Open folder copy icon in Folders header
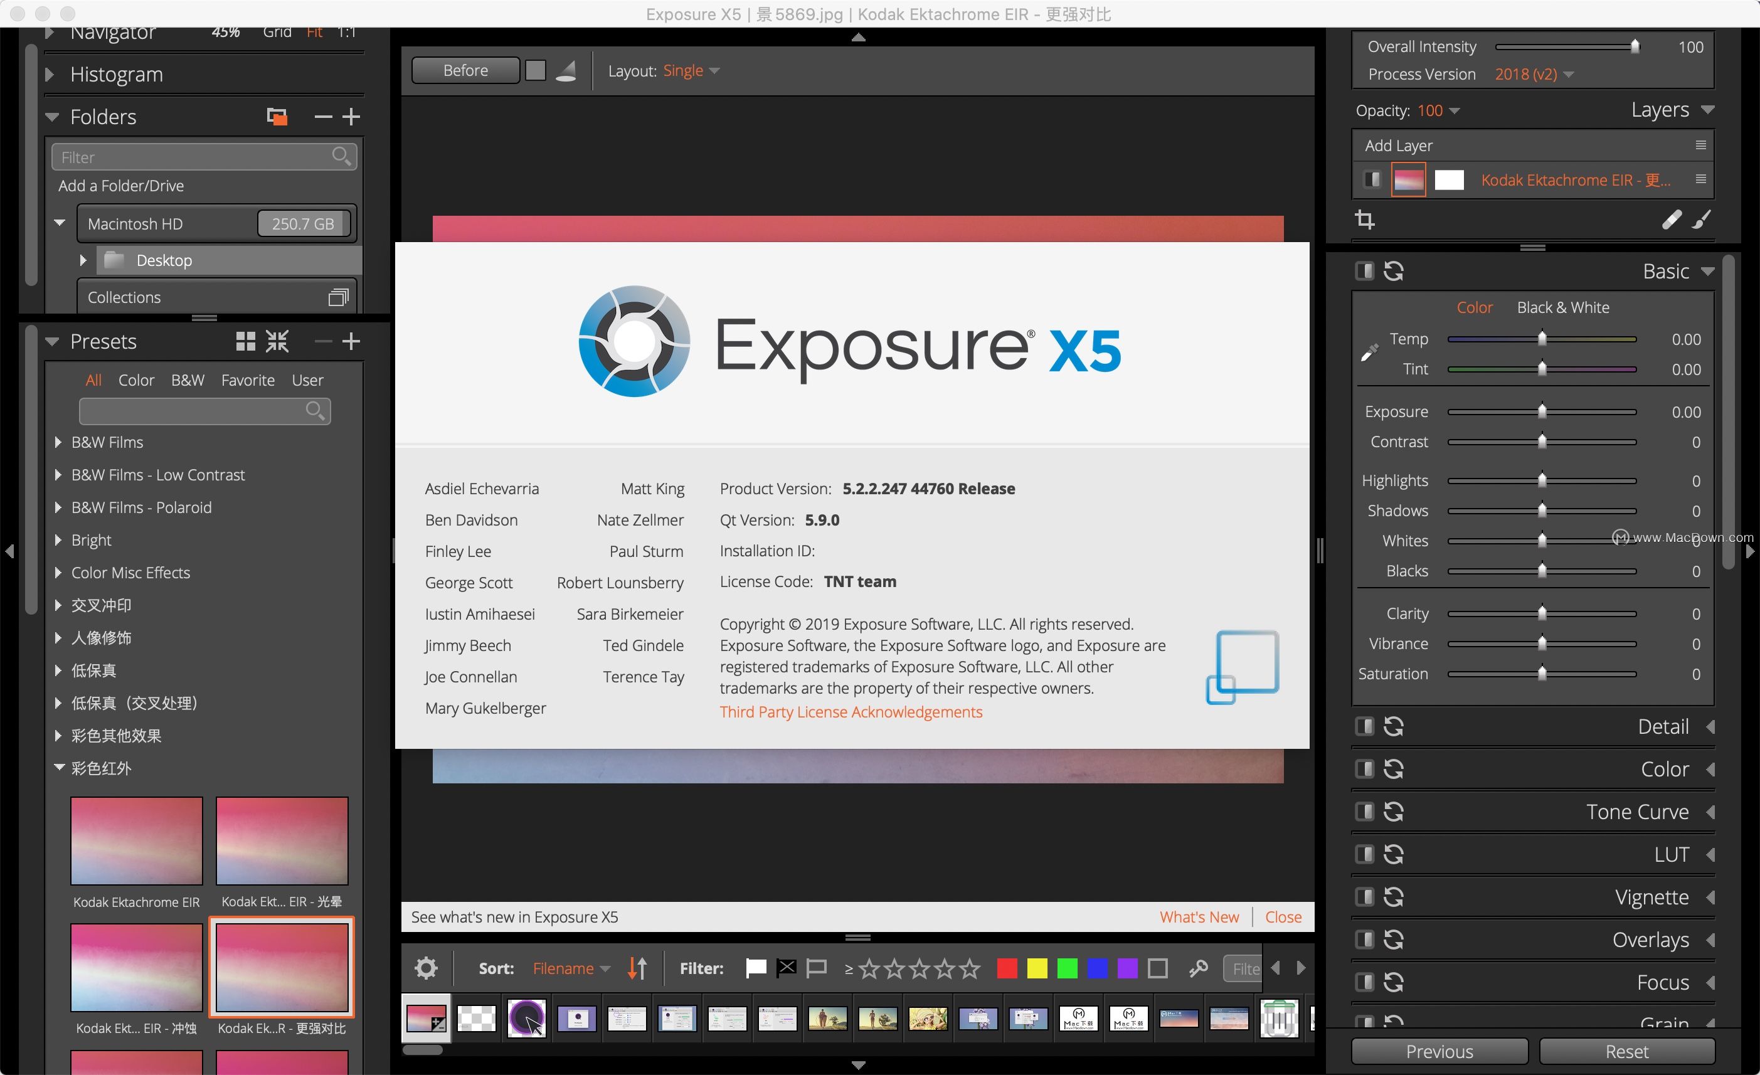The width and height of the screenshot is (1760, 1075). tap(277, 117)
